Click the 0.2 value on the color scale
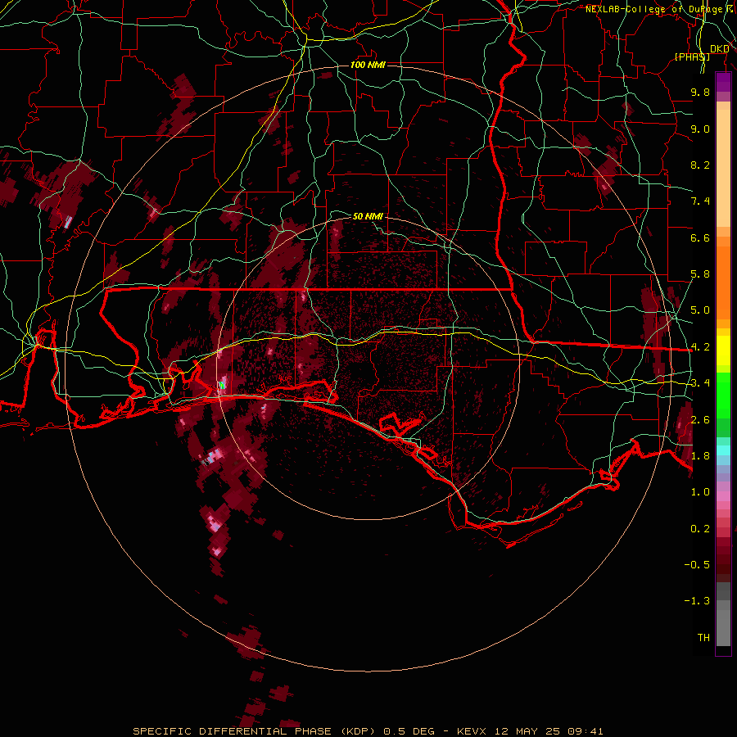This screenshot has height=737, width=737. tap(700, 529)
